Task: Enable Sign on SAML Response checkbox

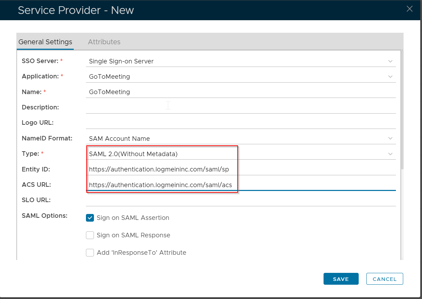Action: (90, 235)
